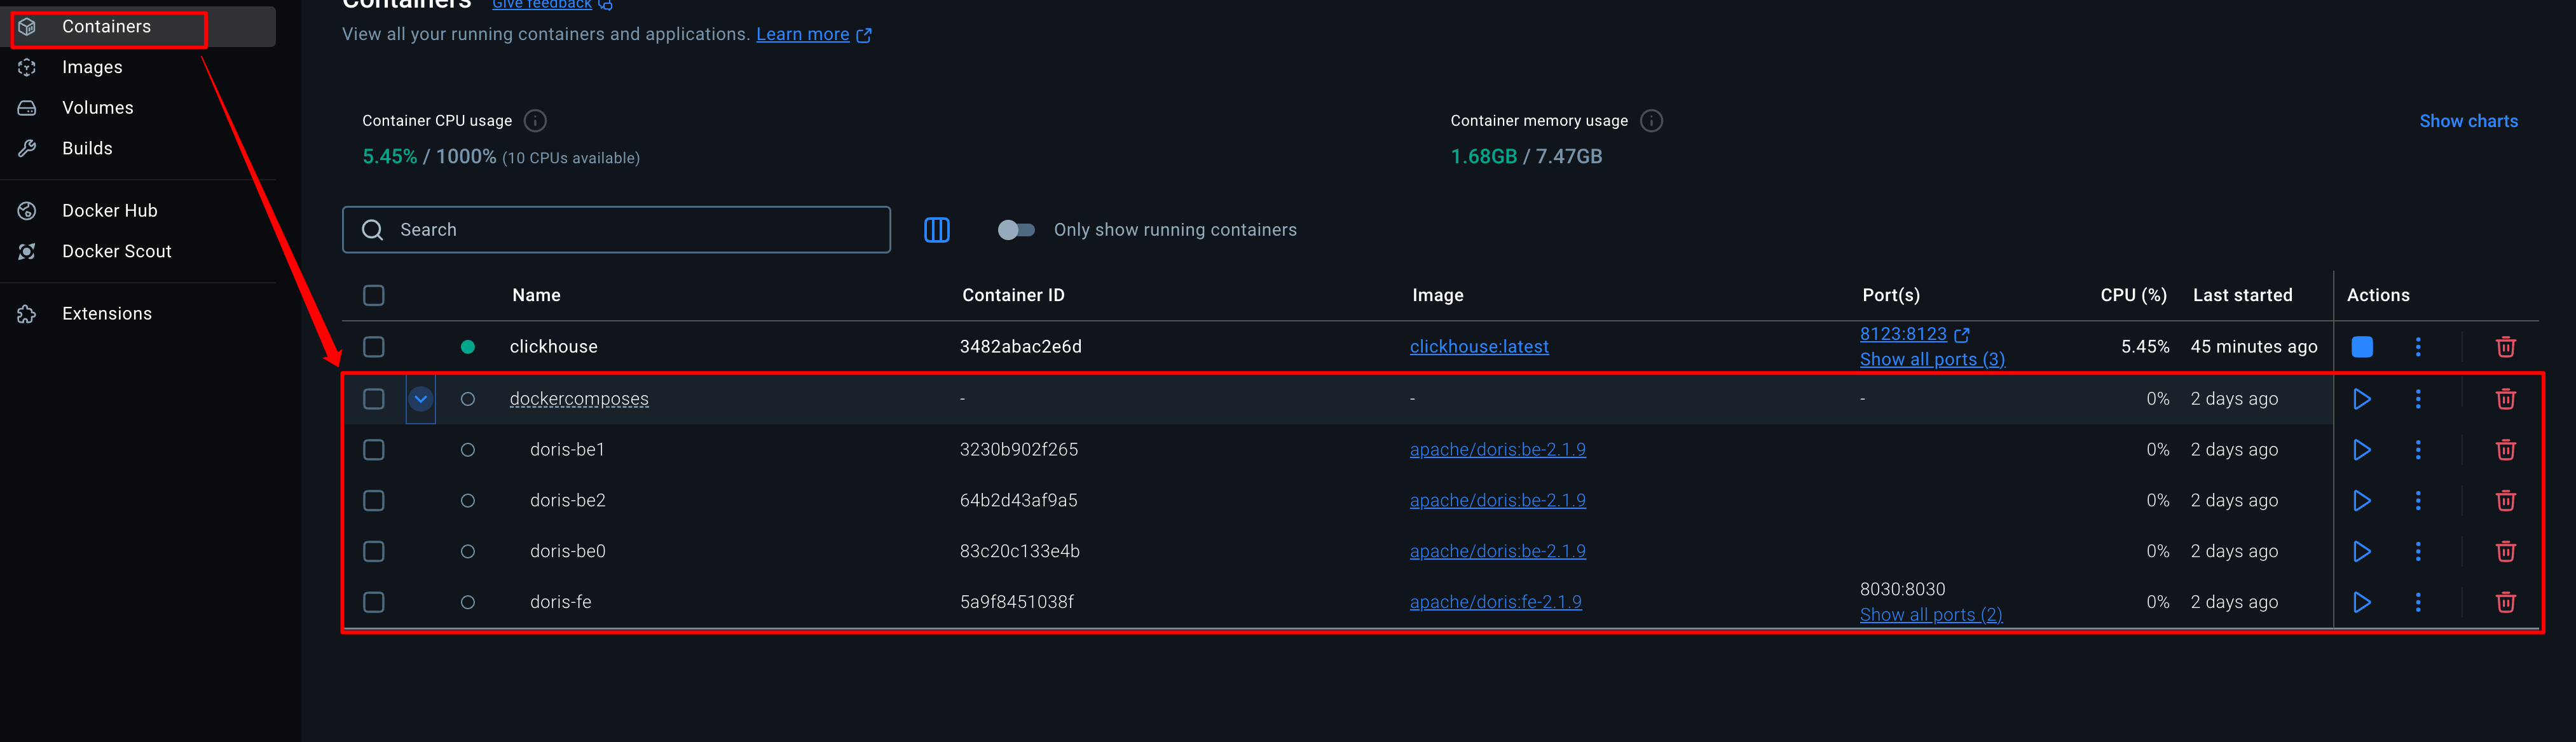Collapse the dockercomposes group
Image resolution: width=2576 pixels, height=742 pixels.
(x=421, y=398)
